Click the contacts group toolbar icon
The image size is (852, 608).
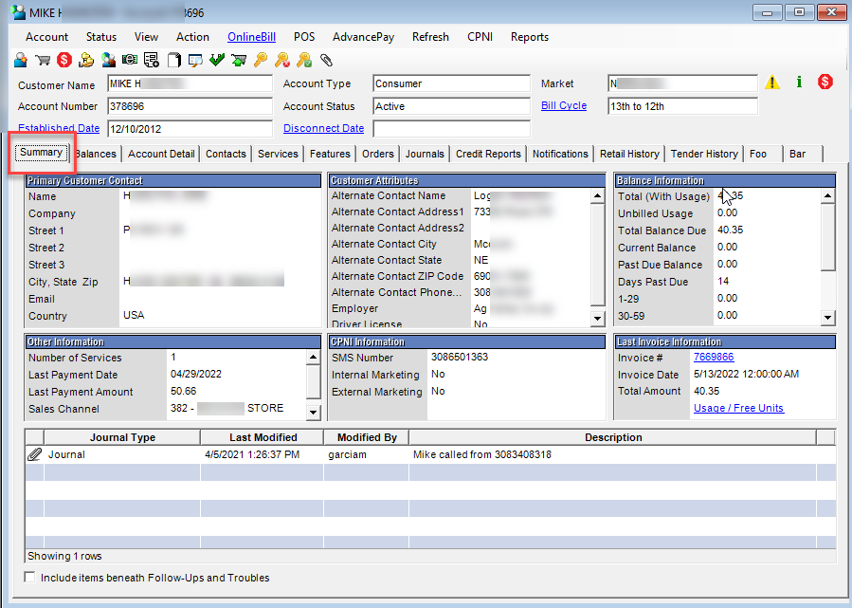108,59
